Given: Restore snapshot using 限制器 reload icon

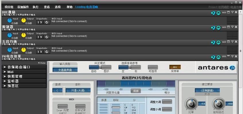Looking at the screenshot, I should click(47, 37).
